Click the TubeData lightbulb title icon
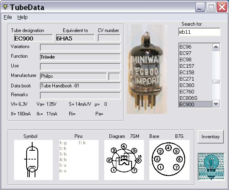This screenshot has width=229, height=190. (x=5, y=7)
